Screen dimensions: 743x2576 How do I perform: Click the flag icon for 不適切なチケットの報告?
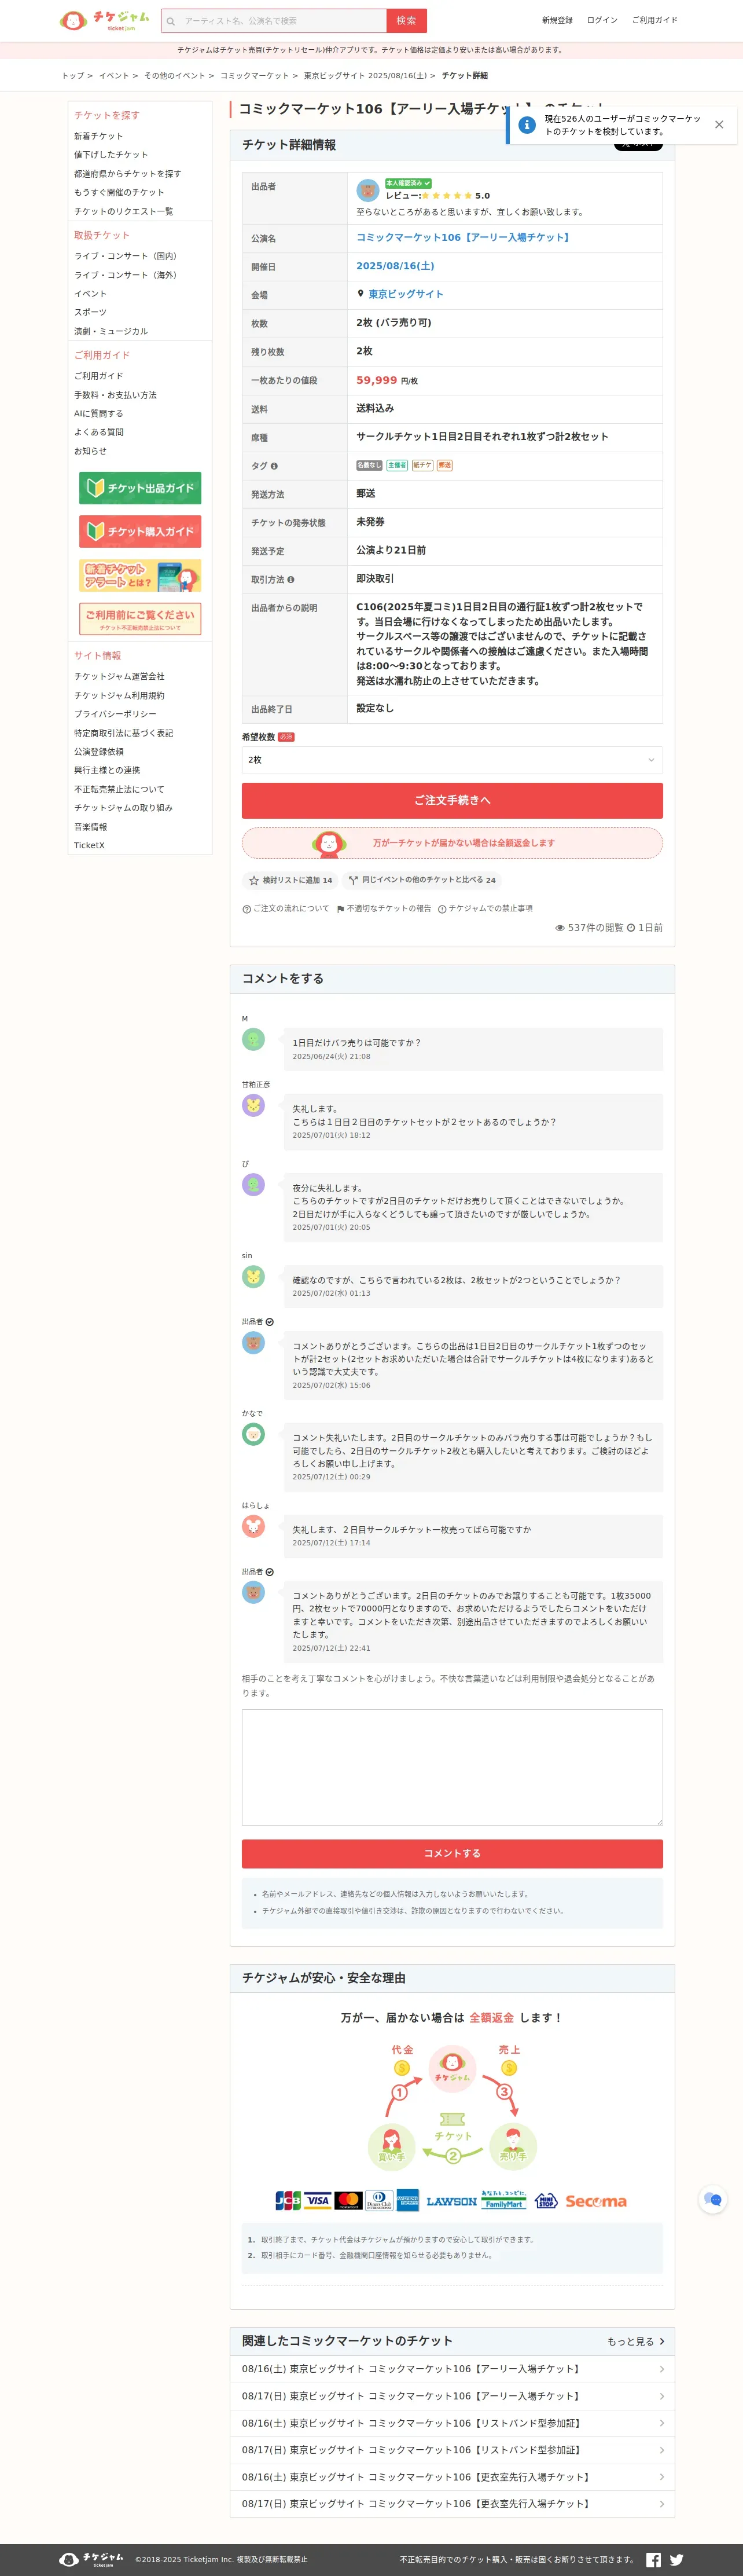tap(340, 909)
